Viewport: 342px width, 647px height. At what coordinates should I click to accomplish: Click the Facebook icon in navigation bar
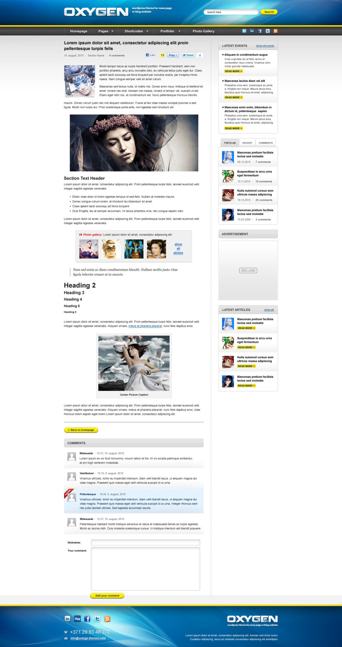point(260,31)
